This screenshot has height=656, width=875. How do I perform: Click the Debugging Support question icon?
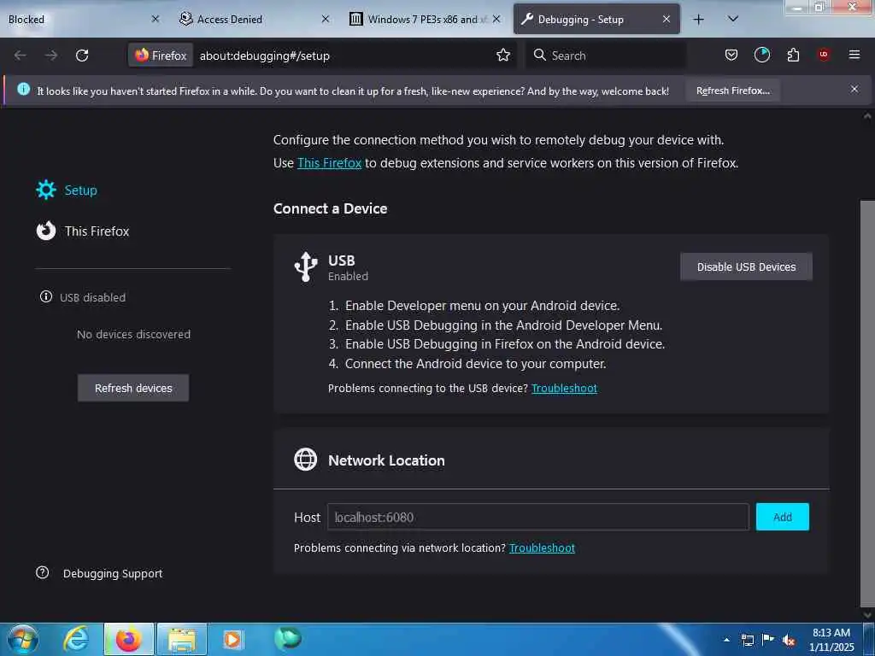point(43,573)
